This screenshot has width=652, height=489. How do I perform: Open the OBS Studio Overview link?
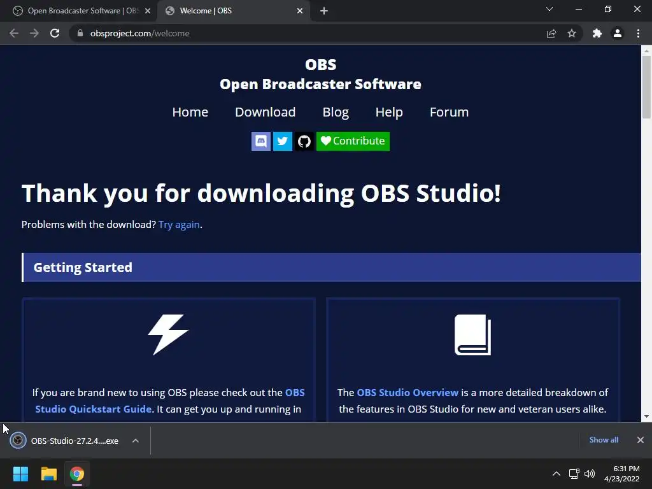(x=407, y=392)
